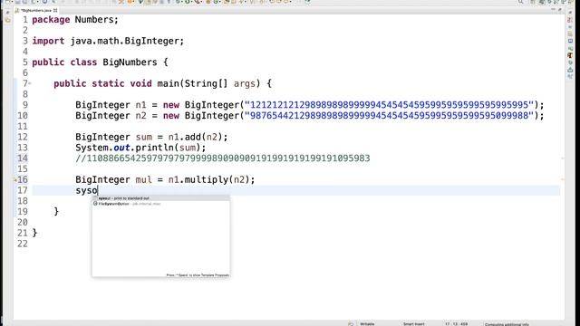This screenshot has width=580, height=326.
Task: Click the main method signature on line 7
Action: coord(163,83)
